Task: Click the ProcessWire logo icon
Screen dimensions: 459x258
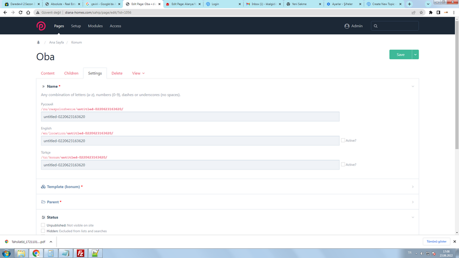Action: tap(41, 26)
